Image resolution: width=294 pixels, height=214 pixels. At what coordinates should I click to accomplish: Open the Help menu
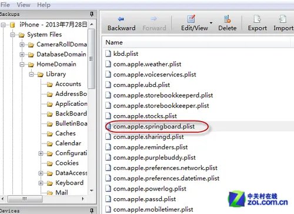[44, 5]
